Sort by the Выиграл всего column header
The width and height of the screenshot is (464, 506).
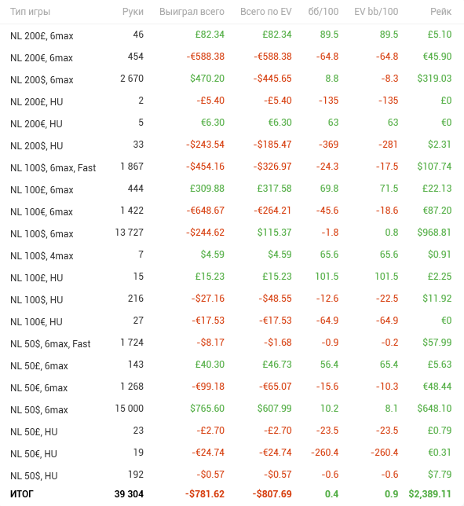(192, 12)
